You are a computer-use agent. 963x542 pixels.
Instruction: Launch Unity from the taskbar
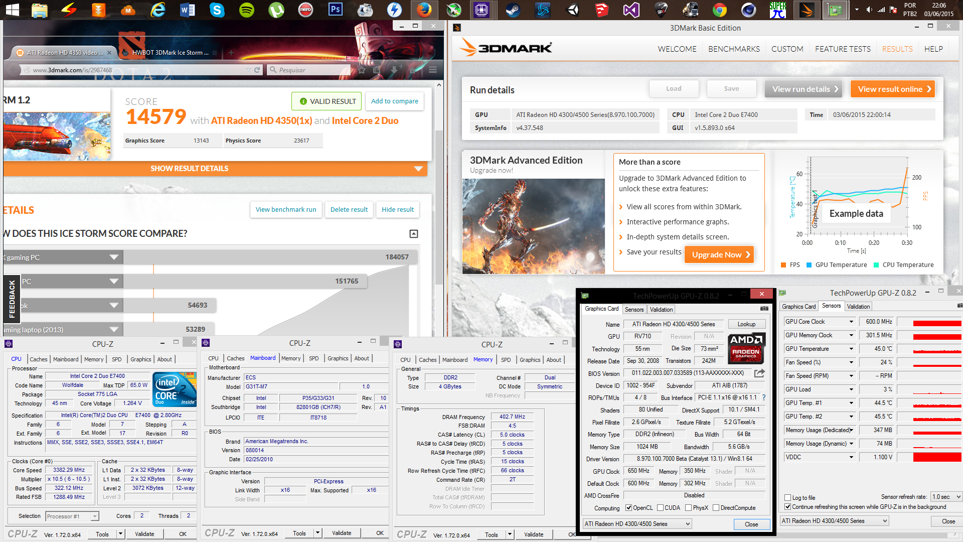click(572, 10)
